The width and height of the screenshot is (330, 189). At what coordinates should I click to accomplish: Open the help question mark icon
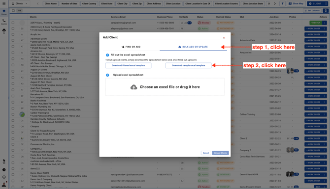coord(4,170)
